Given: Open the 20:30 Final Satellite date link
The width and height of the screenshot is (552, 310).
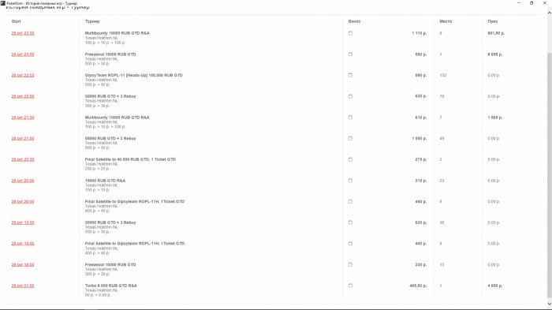Looking at the screenshot, I should pyautogui.click(x=23, y=159).
